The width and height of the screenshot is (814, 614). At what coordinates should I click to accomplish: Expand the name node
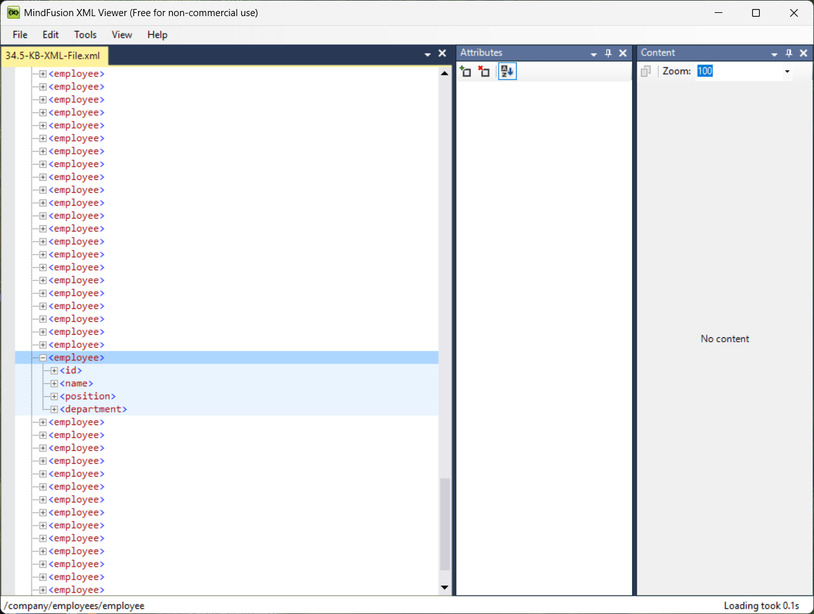point(54,383)
